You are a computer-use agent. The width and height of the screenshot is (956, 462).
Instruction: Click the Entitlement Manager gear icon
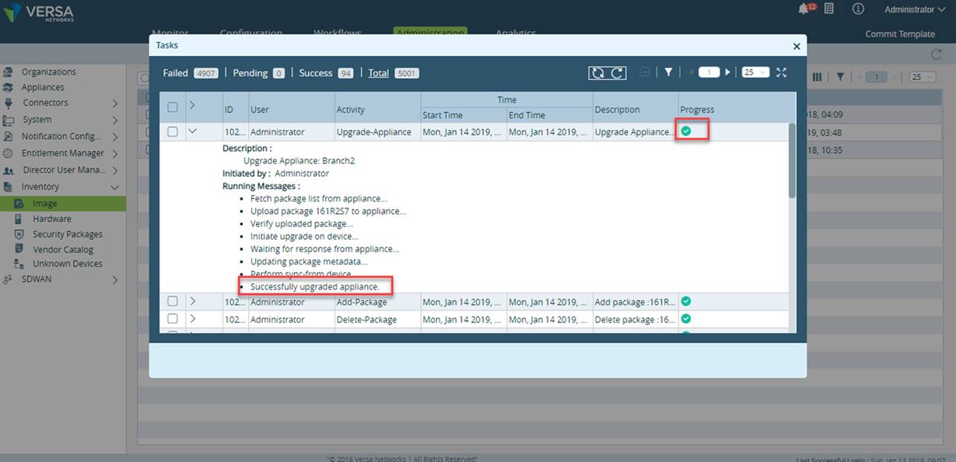tap(8, 153)
